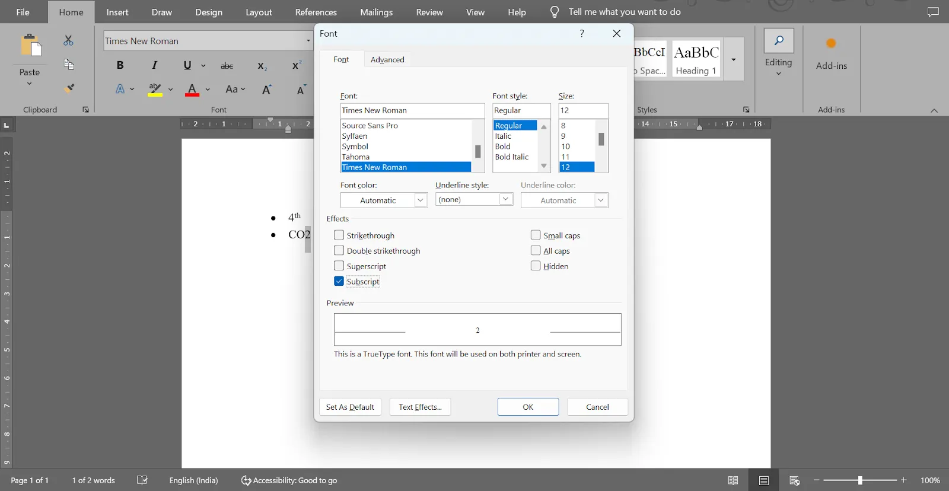The image size is (949, 491).
Task: Apply Underline using the U icon
Action: click(187, 65)
